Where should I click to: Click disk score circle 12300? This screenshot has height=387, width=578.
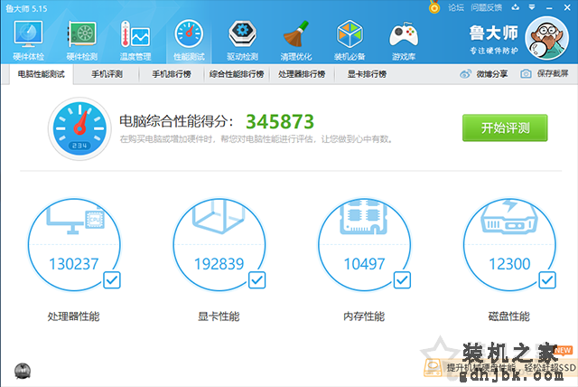point(509,245)
